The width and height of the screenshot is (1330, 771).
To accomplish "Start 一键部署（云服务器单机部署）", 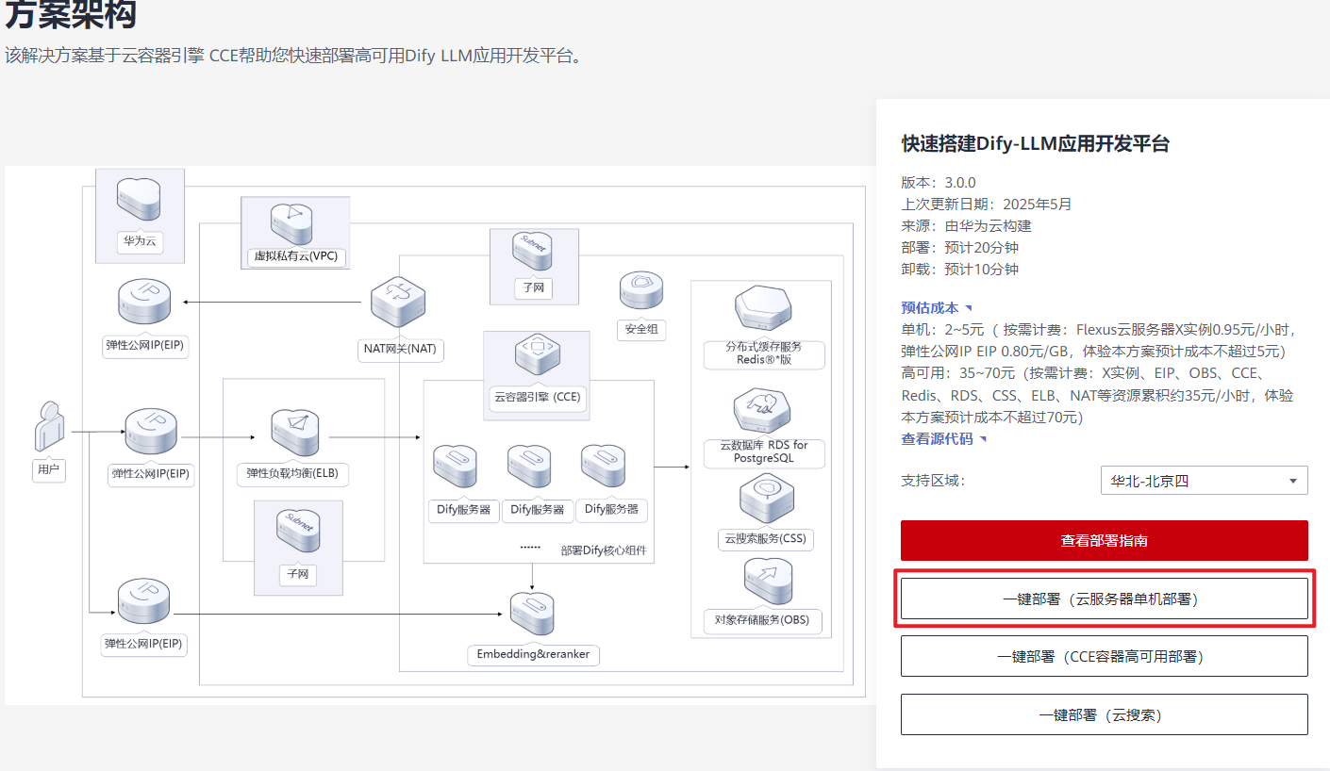I will [1105, 599].
